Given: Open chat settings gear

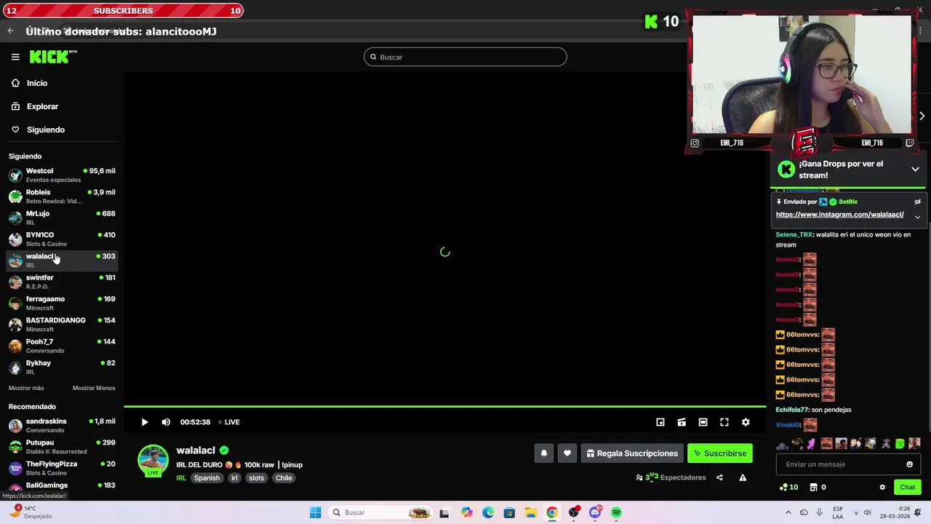Looking at the screenshot, I should point(882,487).
